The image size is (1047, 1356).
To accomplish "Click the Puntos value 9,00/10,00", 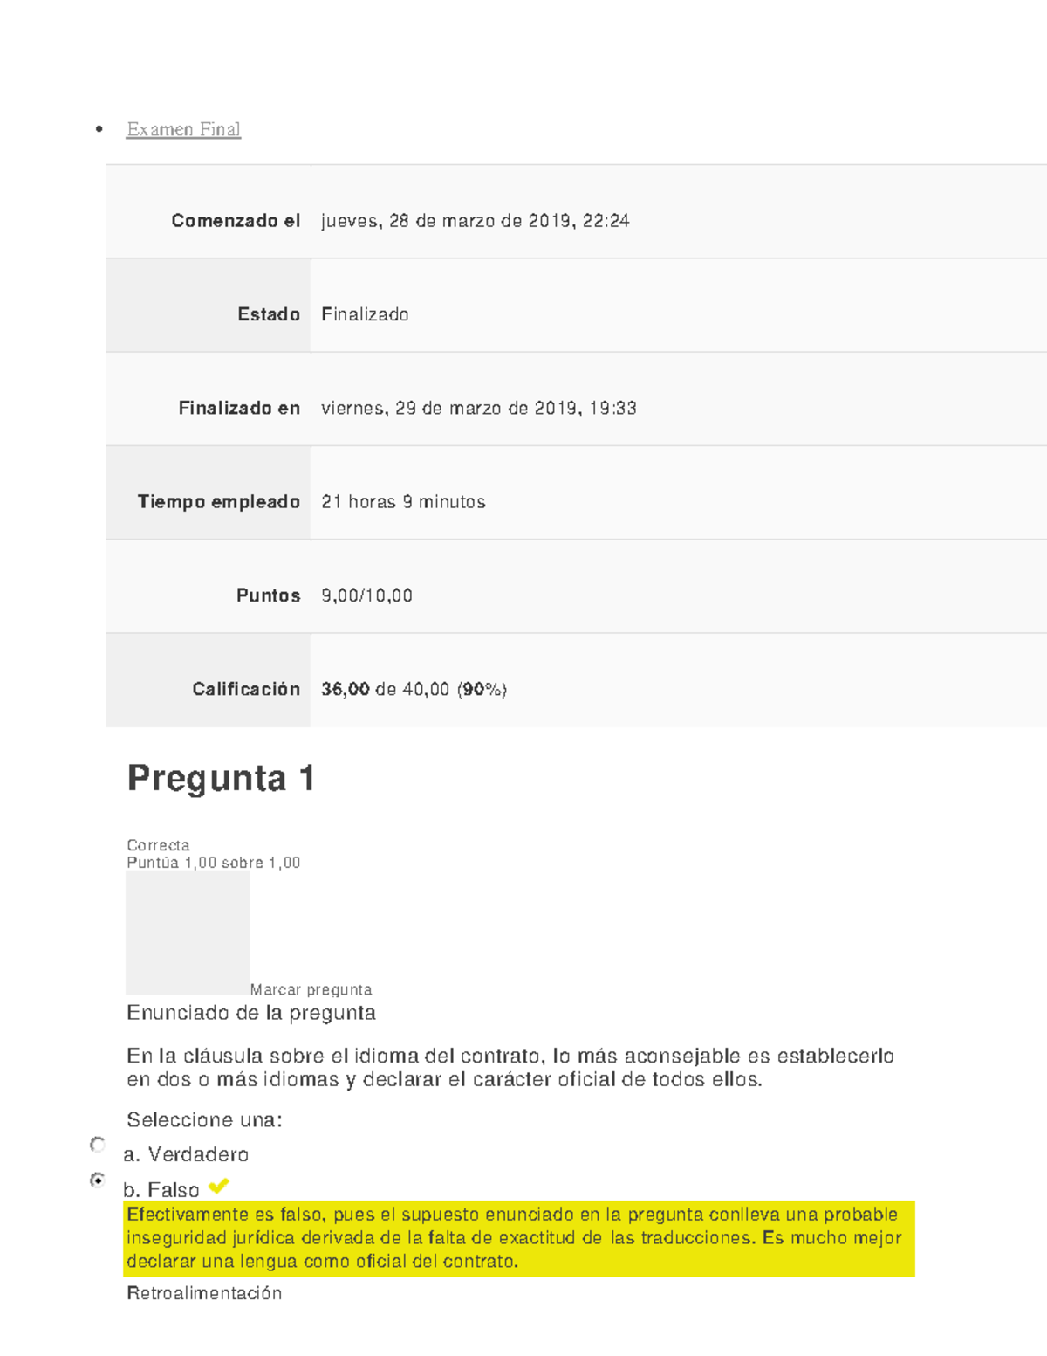I will pyautogui.click(x=366, y=595).
